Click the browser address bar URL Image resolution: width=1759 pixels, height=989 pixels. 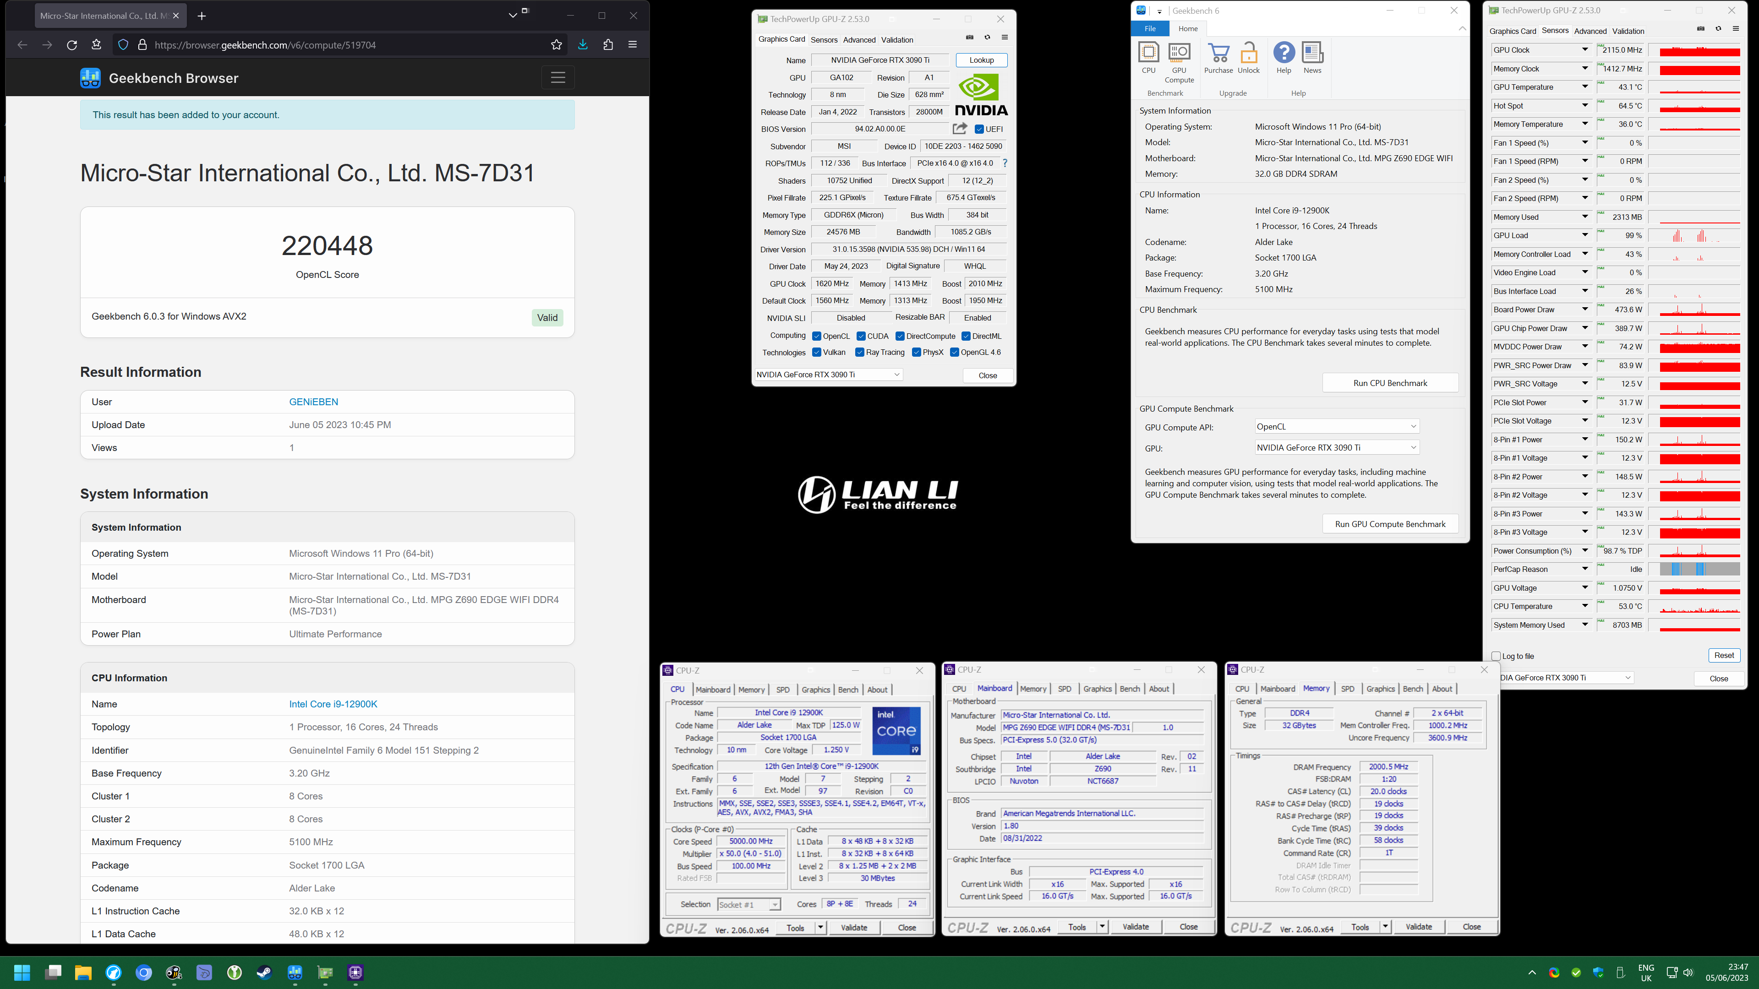click(266, 45)
